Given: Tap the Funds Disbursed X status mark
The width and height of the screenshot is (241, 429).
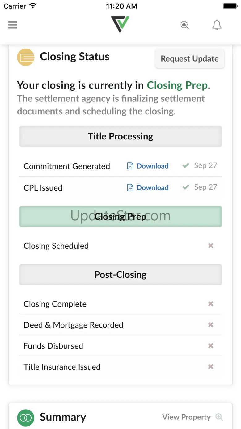Looking at the screenshot, I should point(211,346).
